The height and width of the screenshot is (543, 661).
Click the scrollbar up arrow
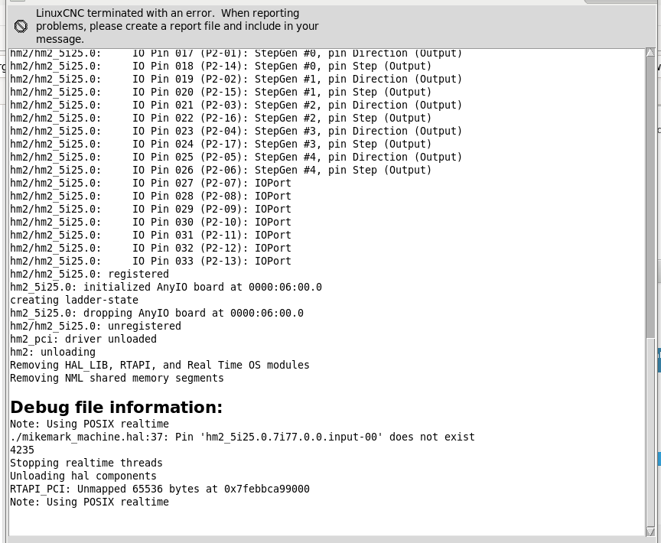pos(650,53)
